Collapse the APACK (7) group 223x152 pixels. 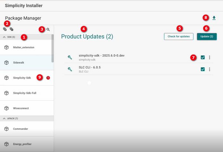click(x=4, y=119)
